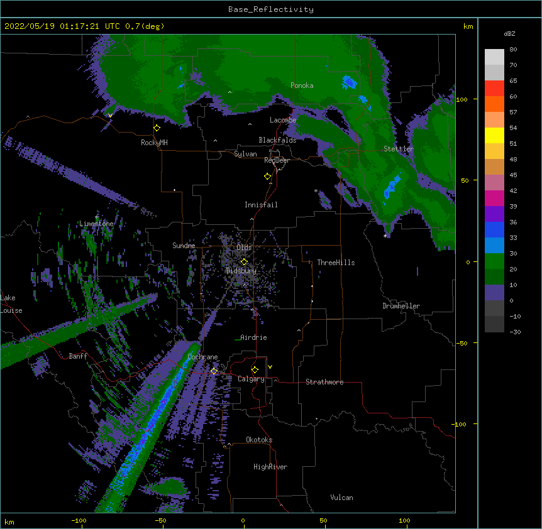Click the yellow diamond marker south of RedDeer
Viewport: 542px width, 529px height.
click(x=268, y=177)
